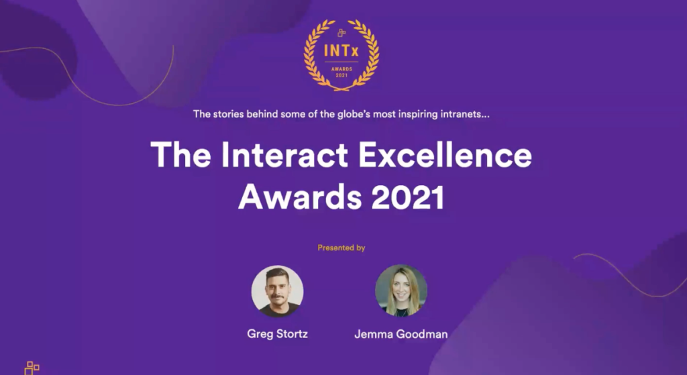This screenshot has width=687, height=375.
Task: Open Greg Stortz's circular portrait photo
Action: click(x=277, y=290)
